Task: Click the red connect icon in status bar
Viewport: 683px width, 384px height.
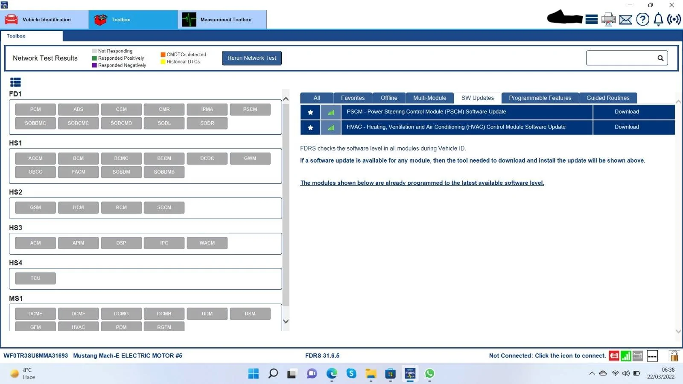Action: [614, 355]
